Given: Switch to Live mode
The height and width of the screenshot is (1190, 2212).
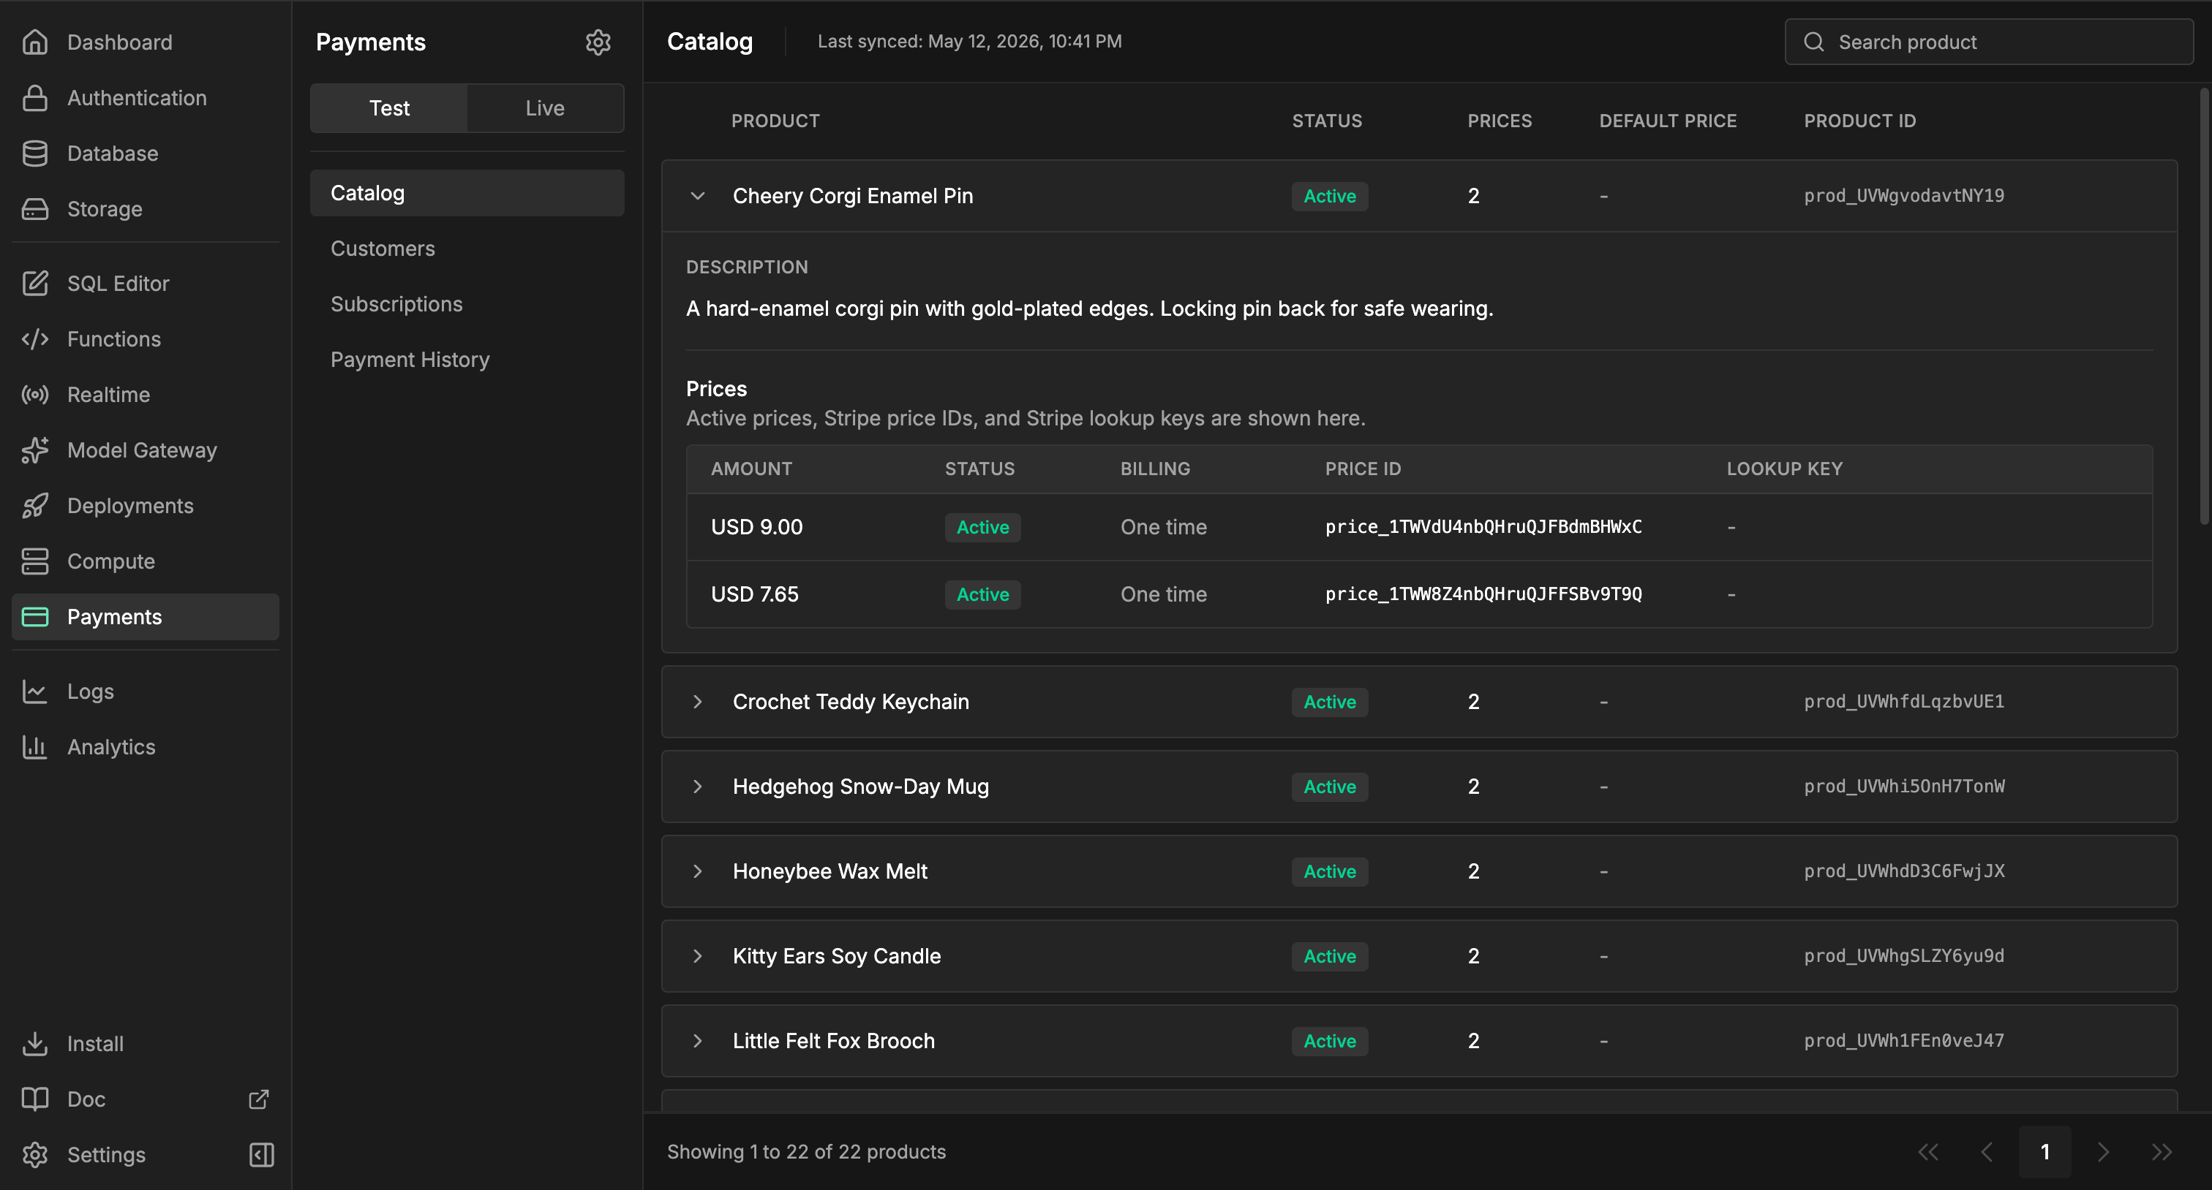Looking at the screenshot, I should (545, 108).
